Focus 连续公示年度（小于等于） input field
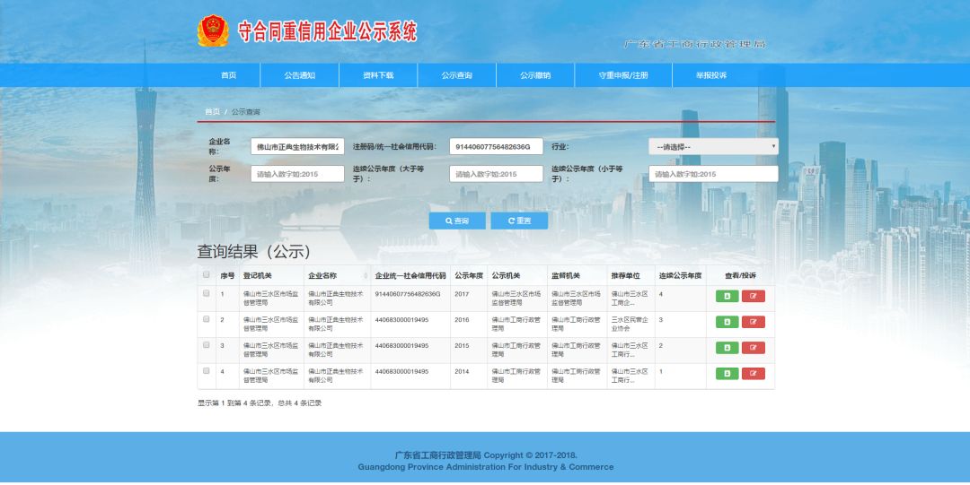Viewport: 970px width, 485px height. [x=713, y=174]
